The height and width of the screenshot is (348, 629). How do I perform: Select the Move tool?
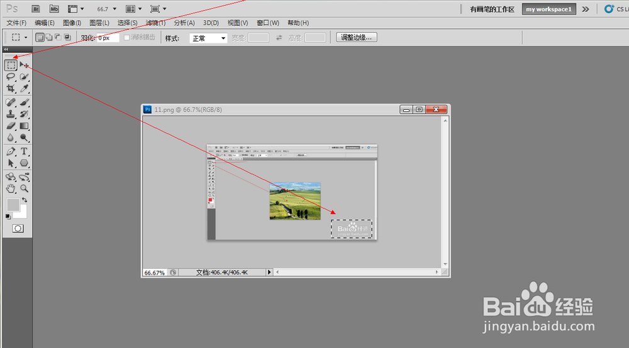click(24, 65)
